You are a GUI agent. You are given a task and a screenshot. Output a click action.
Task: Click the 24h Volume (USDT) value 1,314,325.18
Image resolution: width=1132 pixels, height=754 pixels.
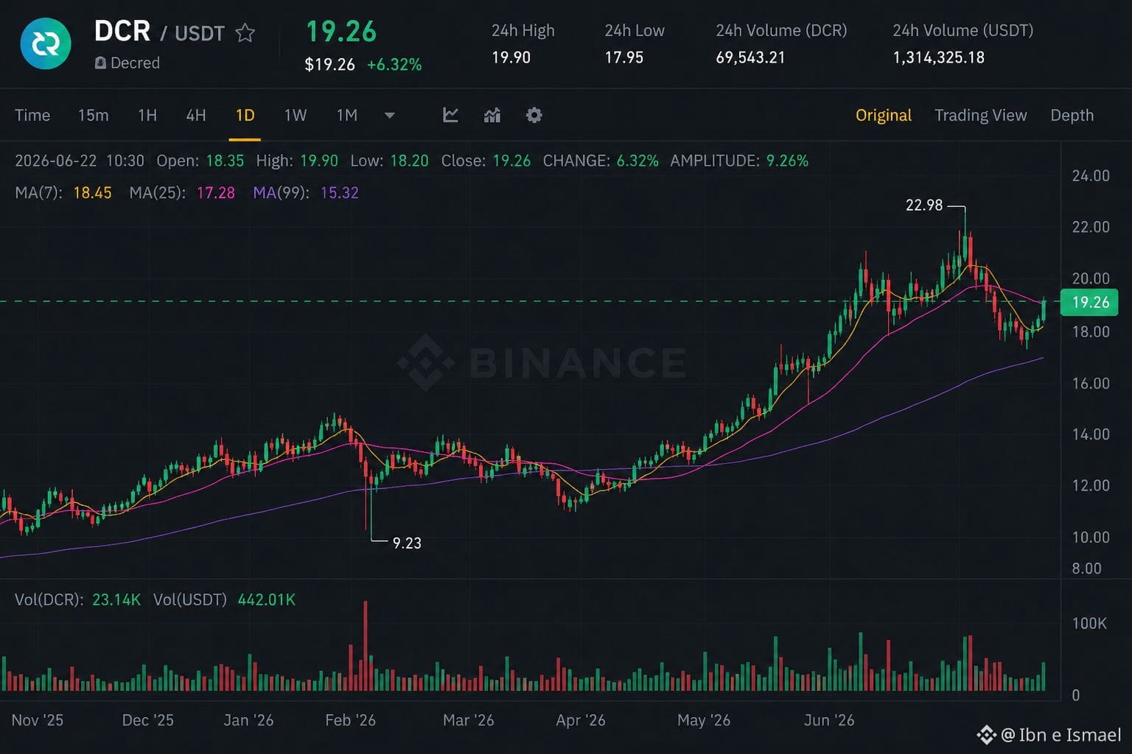coord(938,57)
